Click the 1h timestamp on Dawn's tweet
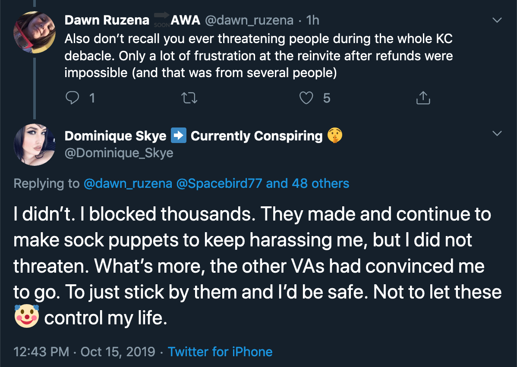Screen dimensions: 517x367 [312, 20]
